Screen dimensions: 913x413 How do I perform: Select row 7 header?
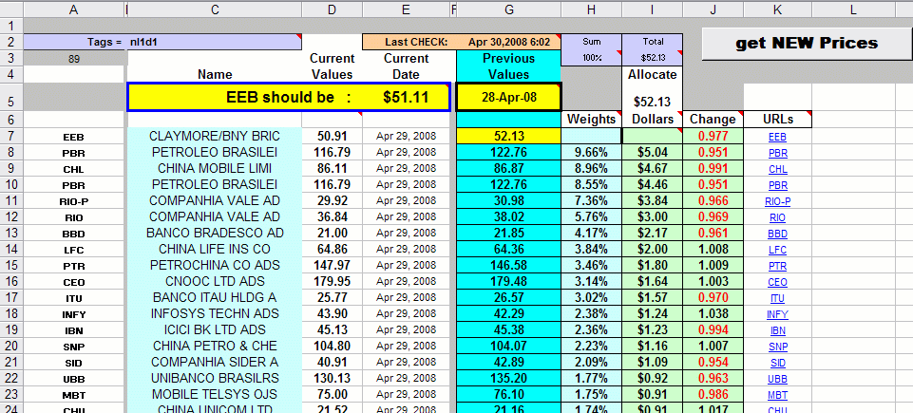coord(11,137)
